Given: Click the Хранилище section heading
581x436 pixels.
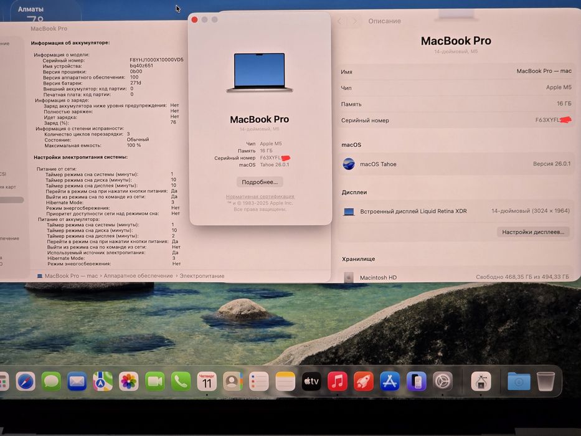Looking at the screenshot, I should coord(358,258).
